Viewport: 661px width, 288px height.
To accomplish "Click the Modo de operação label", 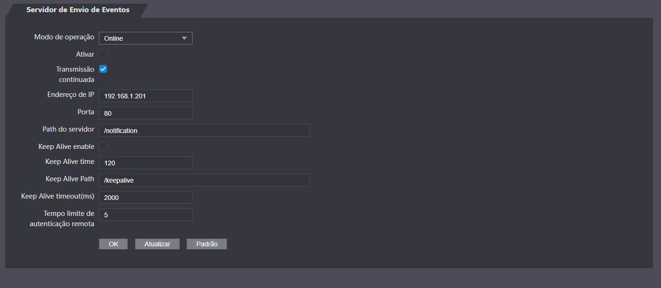I will pyautogui.click(x=64, y=37).
